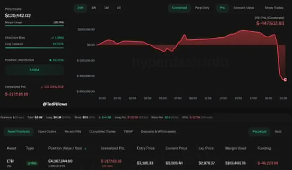Sort by the Asset column header
292x170 pixels.
(x=11, y=148)
